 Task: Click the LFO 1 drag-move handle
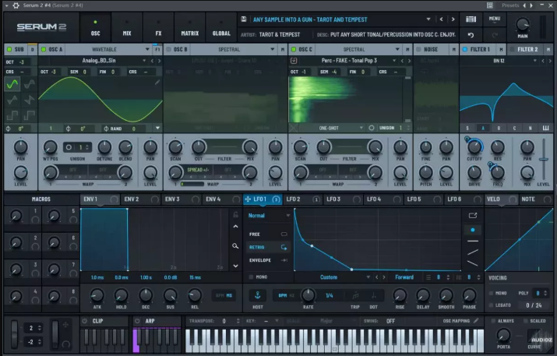pyautogui.click(x=248, y=199)
